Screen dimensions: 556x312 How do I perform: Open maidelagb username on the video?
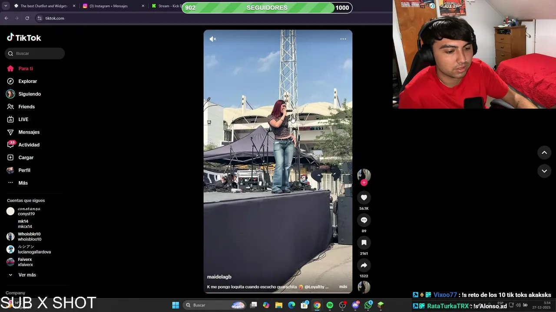(219, 277)
